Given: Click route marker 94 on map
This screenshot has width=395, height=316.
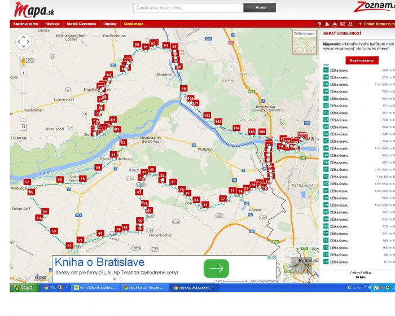Looking at the screenshot, I should [x=166, y=45].
